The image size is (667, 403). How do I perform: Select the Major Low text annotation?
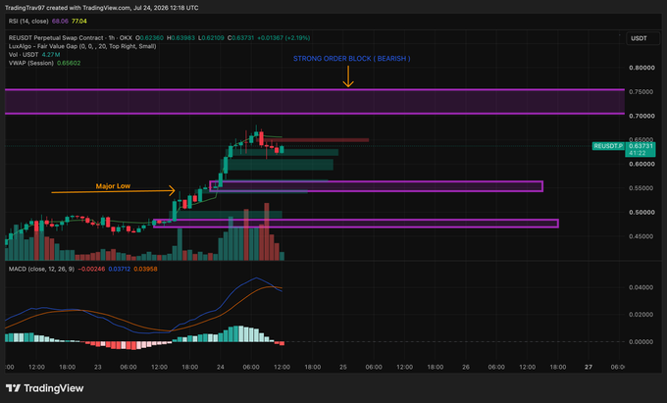tap(113, 186)
